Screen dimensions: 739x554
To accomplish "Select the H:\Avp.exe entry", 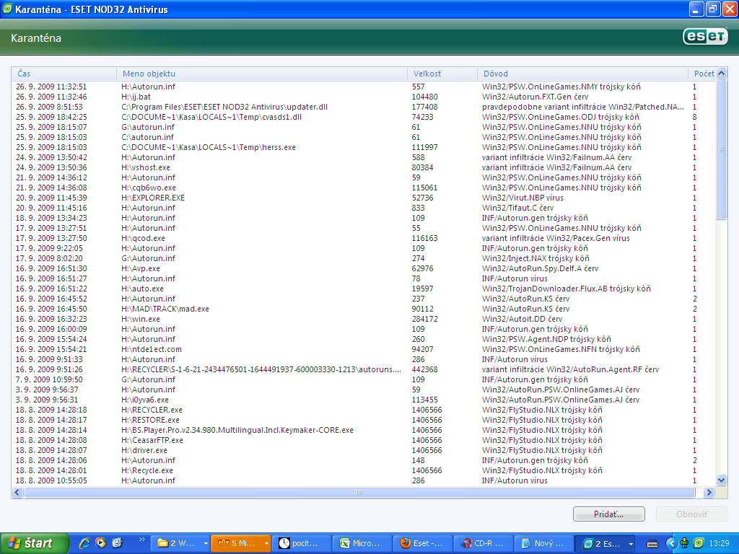I will click(x=364, y=268).
